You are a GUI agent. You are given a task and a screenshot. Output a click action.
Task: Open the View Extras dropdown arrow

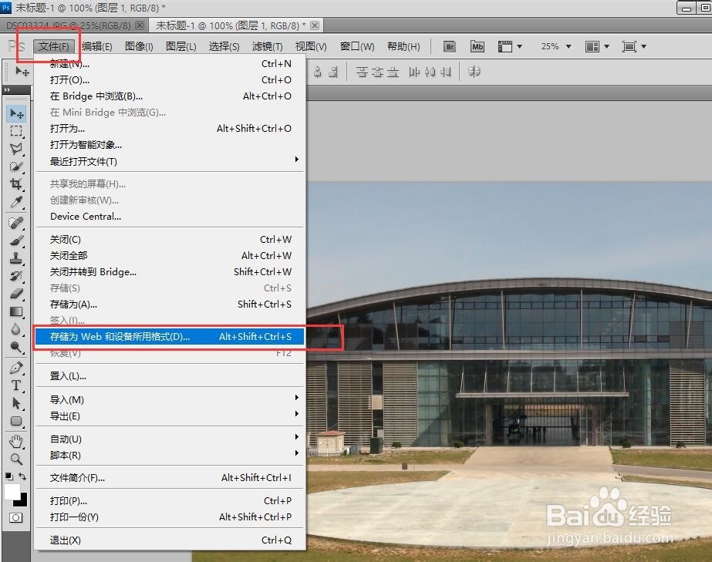click(519, 46)
